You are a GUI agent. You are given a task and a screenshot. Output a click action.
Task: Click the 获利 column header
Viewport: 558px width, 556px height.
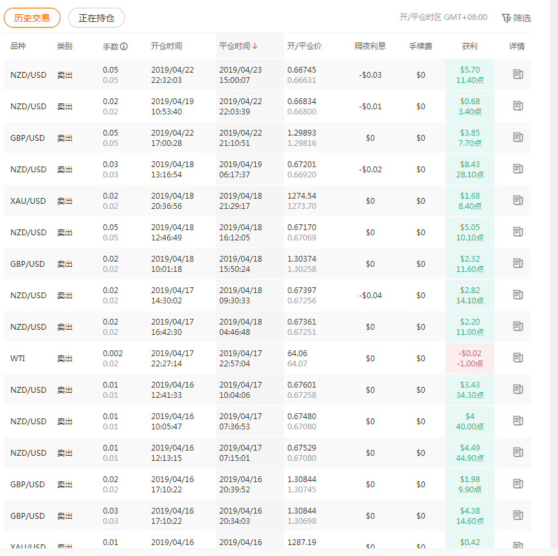tap(469, 46)
